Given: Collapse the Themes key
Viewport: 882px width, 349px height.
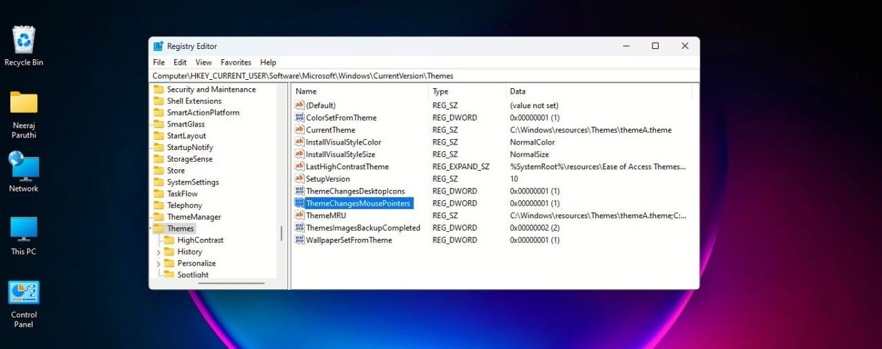Looking at the screenshot, I should click(x=152, y=229).
